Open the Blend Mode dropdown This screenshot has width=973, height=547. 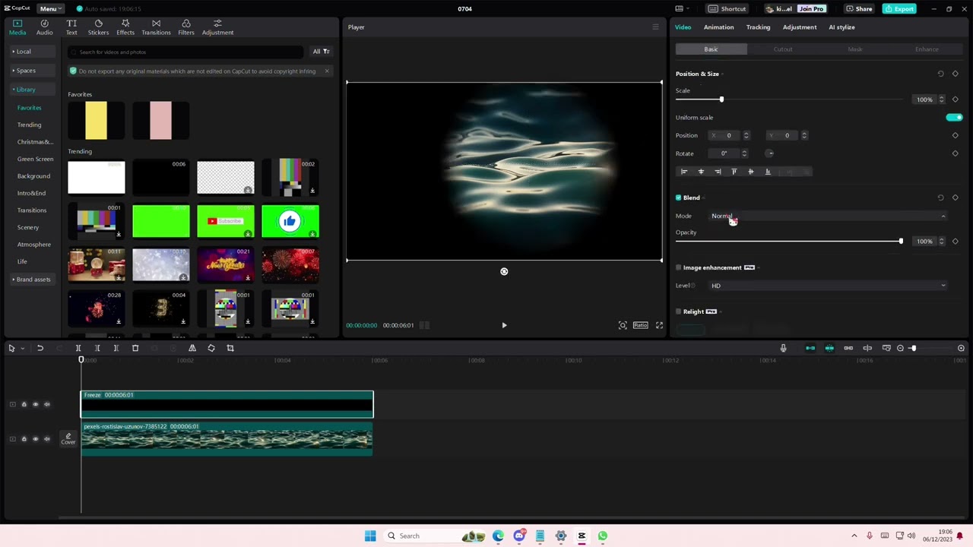829,216
